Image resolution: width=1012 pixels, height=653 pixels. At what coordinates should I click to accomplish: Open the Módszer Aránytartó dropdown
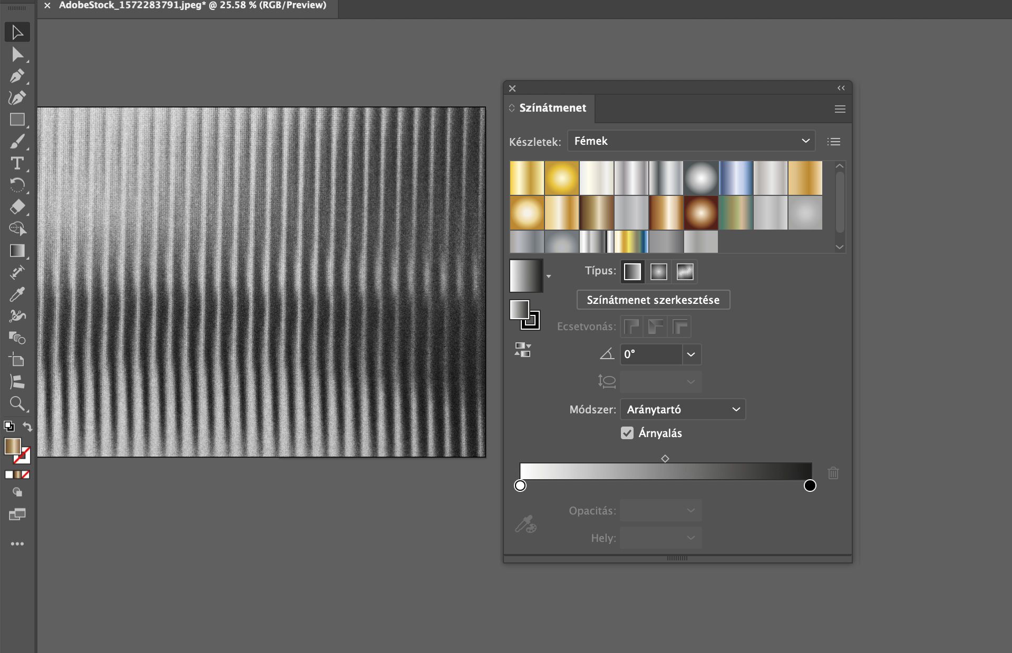[683, 409]
